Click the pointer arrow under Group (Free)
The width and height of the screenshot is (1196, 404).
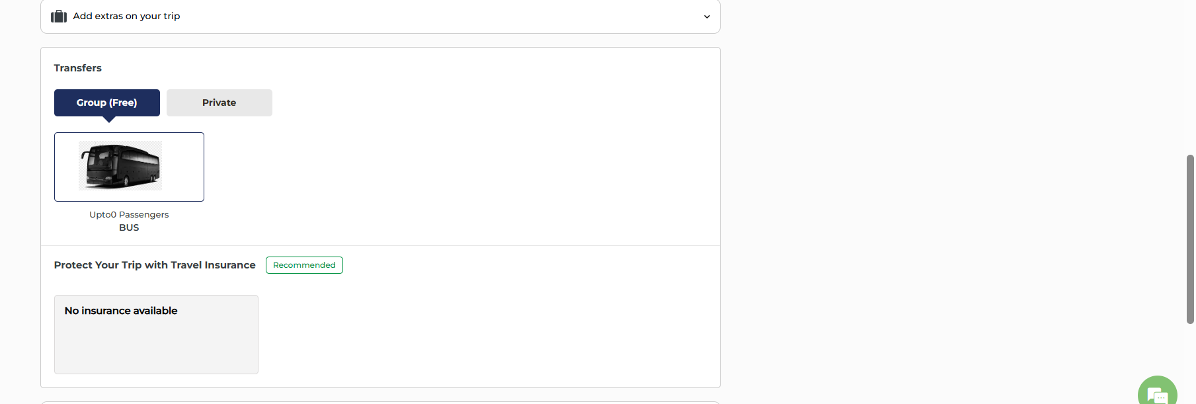[x=110, y=120]
